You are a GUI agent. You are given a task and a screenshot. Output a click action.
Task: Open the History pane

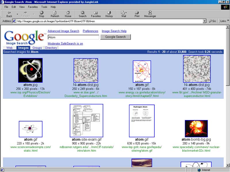pos(109,14)
